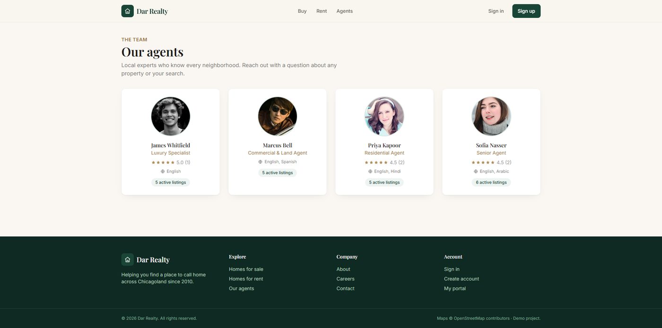Click the footer Sign in link
Image resolution: width=662 pixels, height=328 pixels.
pyautogui.click(x=452, y=269)
